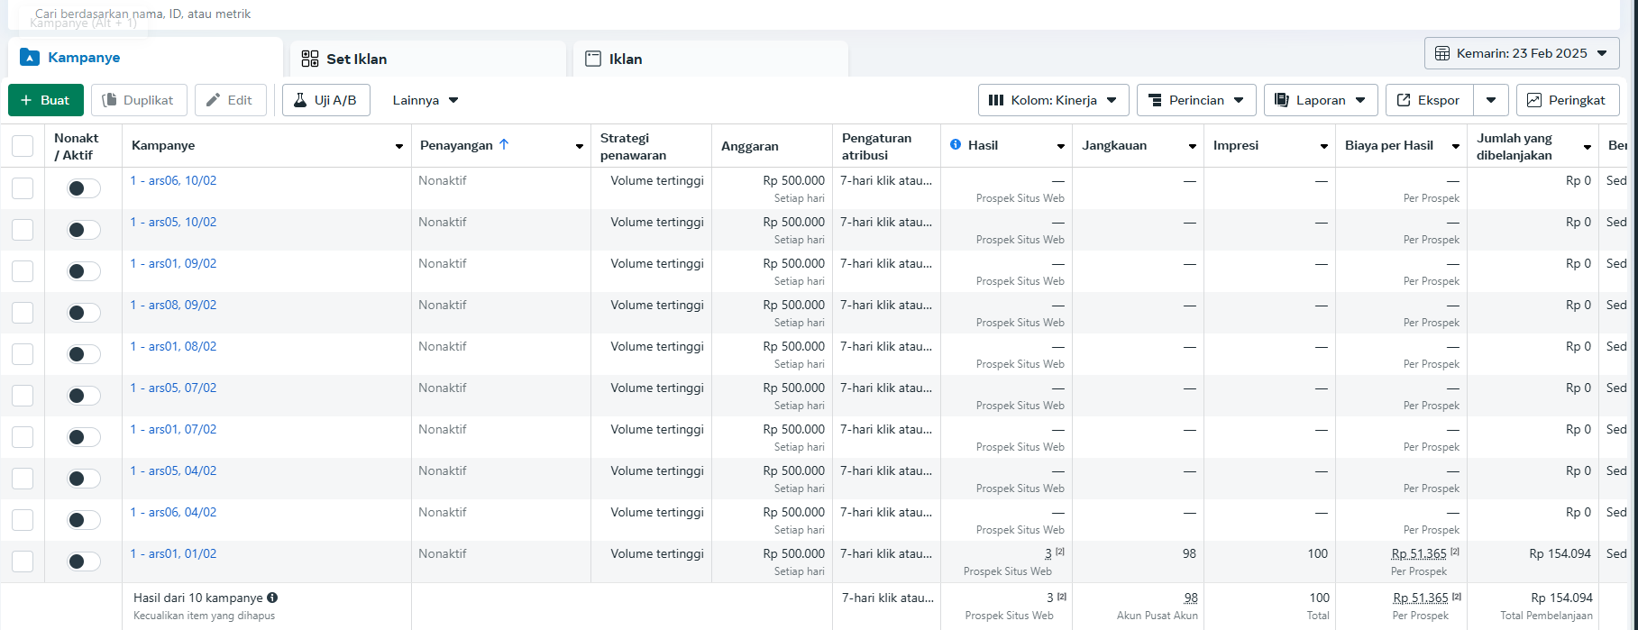Click the Uji A/B flask button
Image resolution: width=1638 pixels, height=630 pixels.
click(325, 100)
